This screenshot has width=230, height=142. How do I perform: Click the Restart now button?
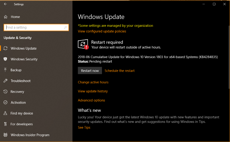click(90, 71)
